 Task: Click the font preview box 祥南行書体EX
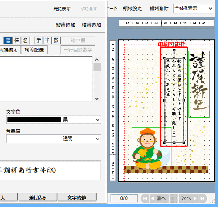coord(50,170)
